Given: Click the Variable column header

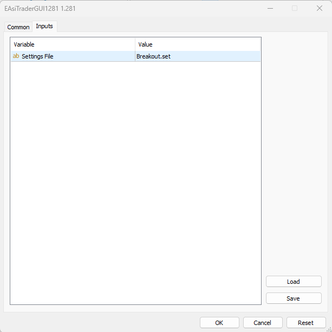Looking at the screenshot, I should [73, 44].
